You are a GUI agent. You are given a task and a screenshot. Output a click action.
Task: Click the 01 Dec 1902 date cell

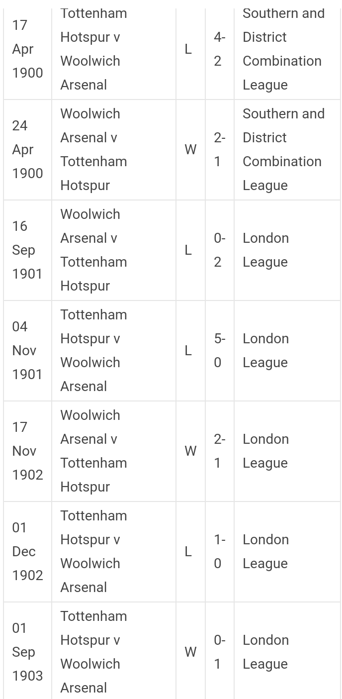(x=27, y=552)
